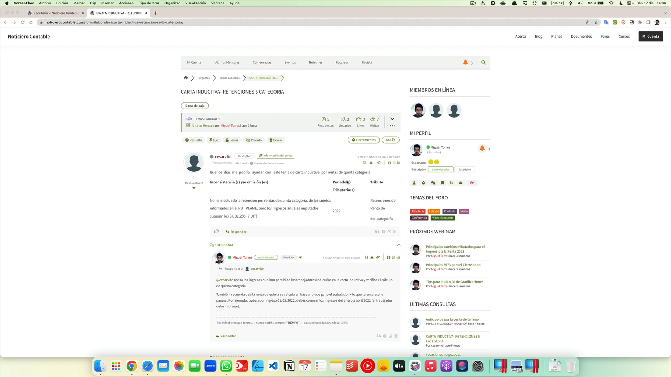Open the topic three-dots options menu
The width and height of the screenshot is (671, 377).
pyautogui.click(x=392, y=126)
